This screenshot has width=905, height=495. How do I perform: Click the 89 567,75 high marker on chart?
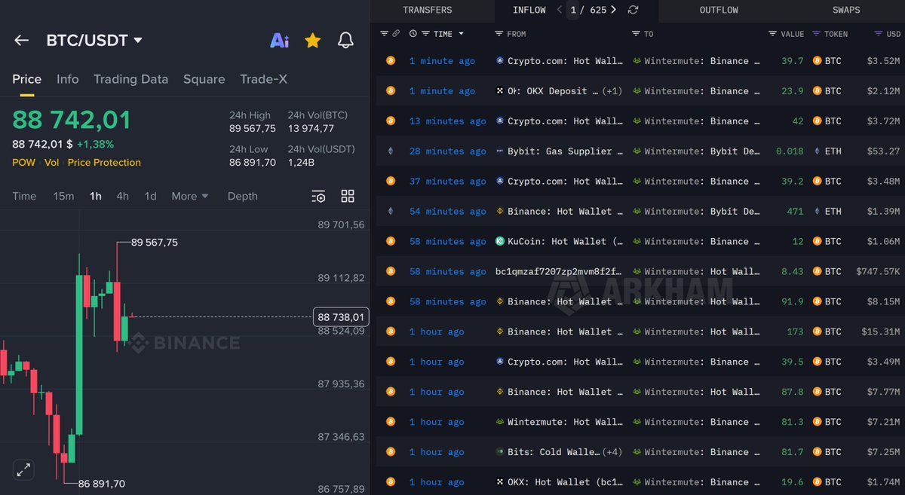click(155, 243)
